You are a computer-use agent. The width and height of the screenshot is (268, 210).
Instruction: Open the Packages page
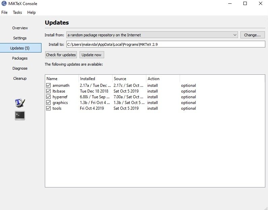20,58
